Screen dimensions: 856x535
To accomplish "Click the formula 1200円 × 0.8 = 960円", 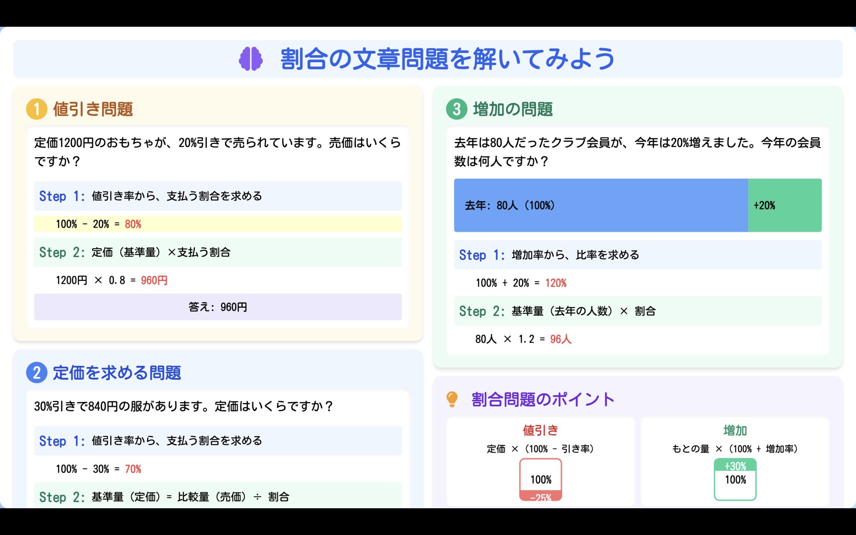I will tap(112, 280).
